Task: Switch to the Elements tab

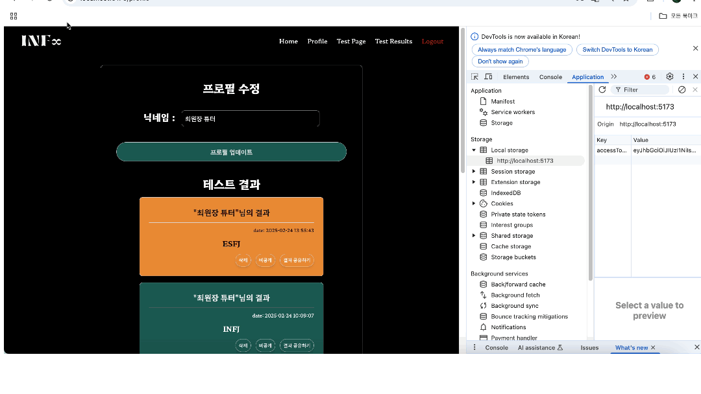Action: pos(516,76)
